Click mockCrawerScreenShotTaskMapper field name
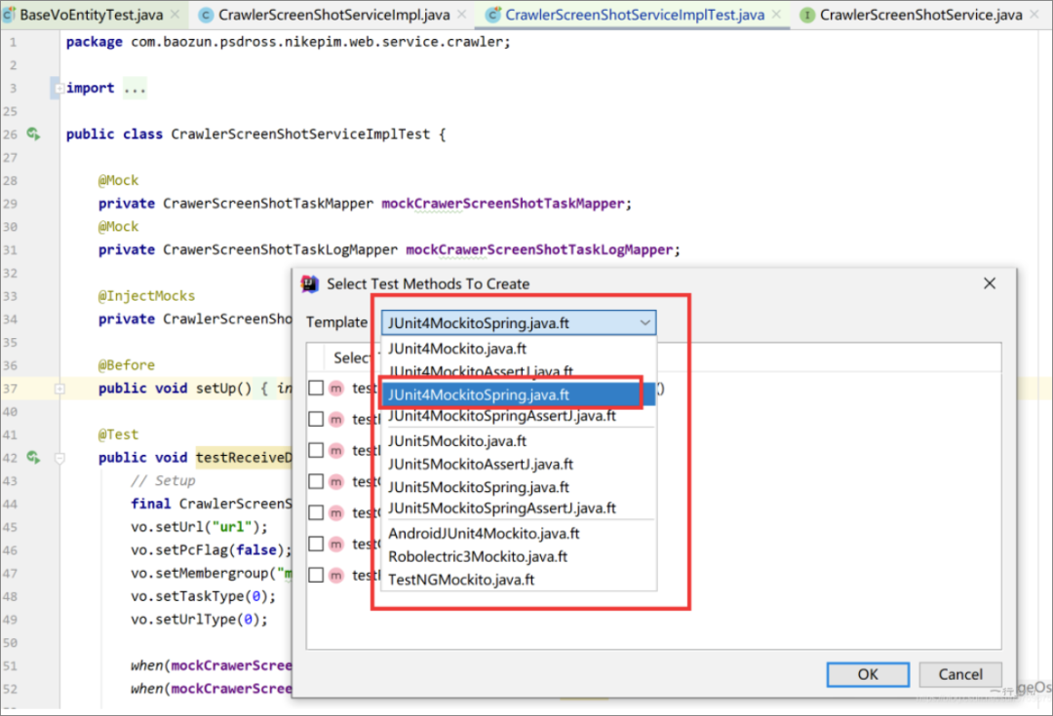Screen dimensions: 1053x716 tap(503, 204)
